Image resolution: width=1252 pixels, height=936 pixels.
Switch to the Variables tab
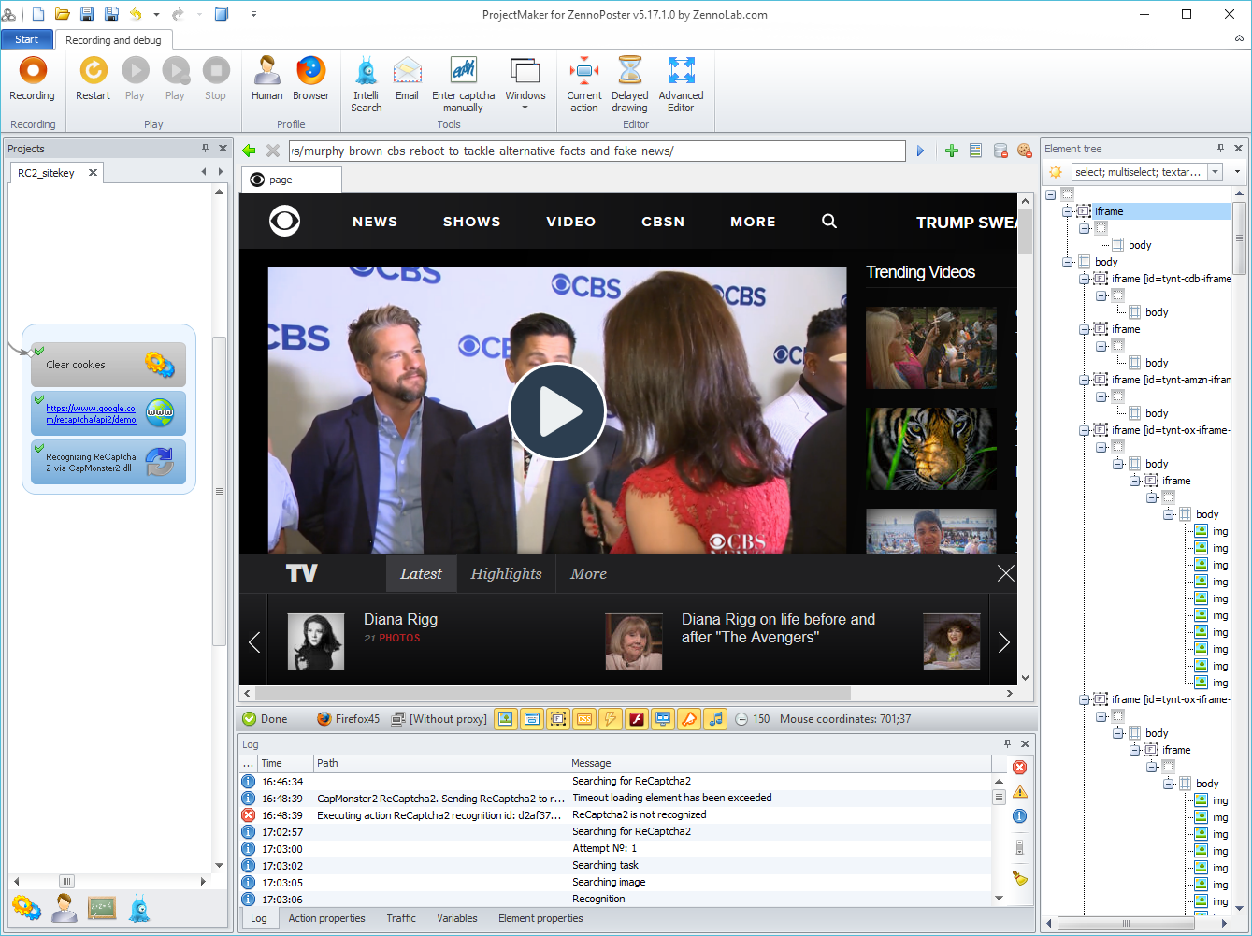click(457, 918)
